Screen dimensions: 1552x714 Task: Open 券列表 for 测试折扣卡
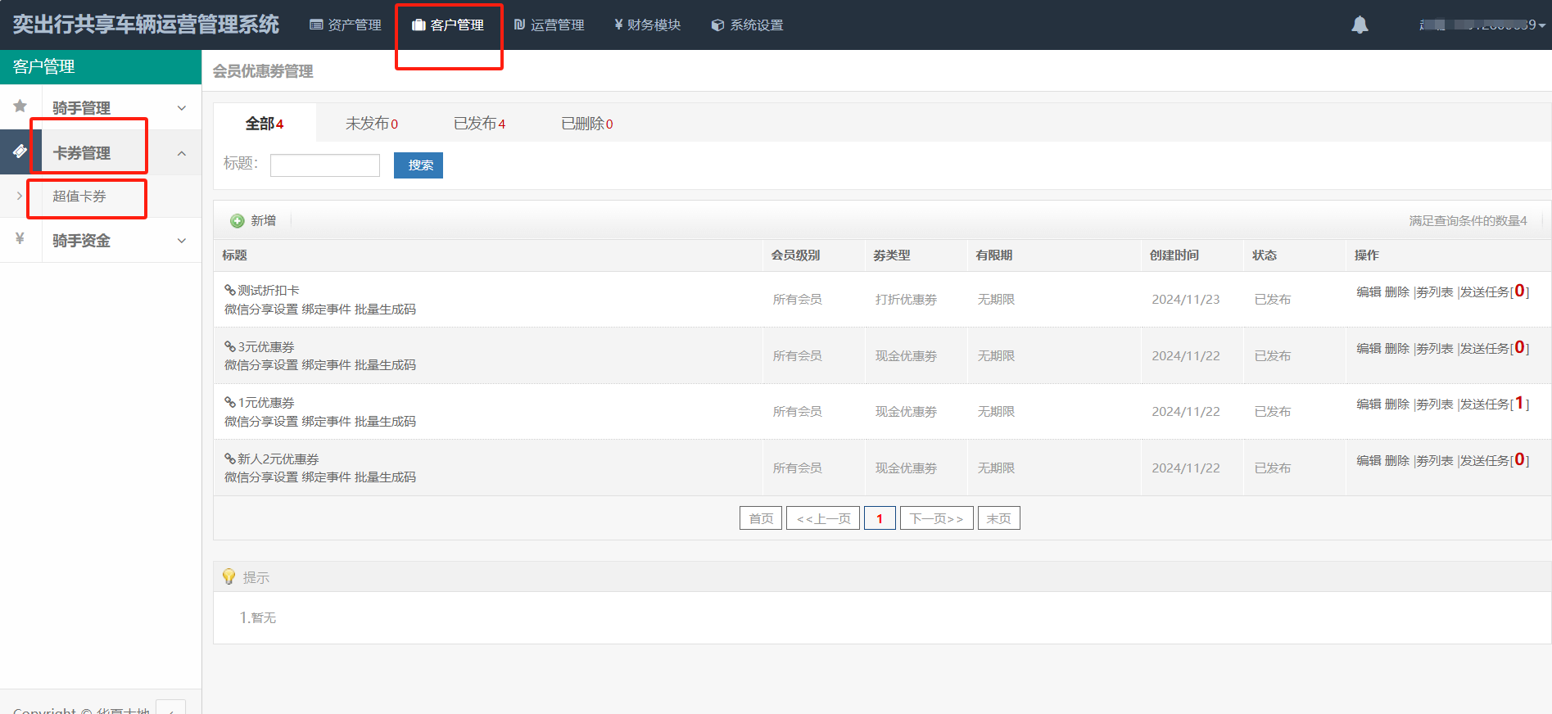[1435, 292]
